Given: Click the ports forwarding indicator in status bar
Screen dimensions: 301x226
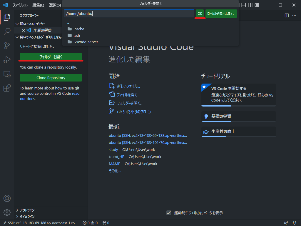Looking at the screenshot, I should pyautogui.click(x=106, y=223).
